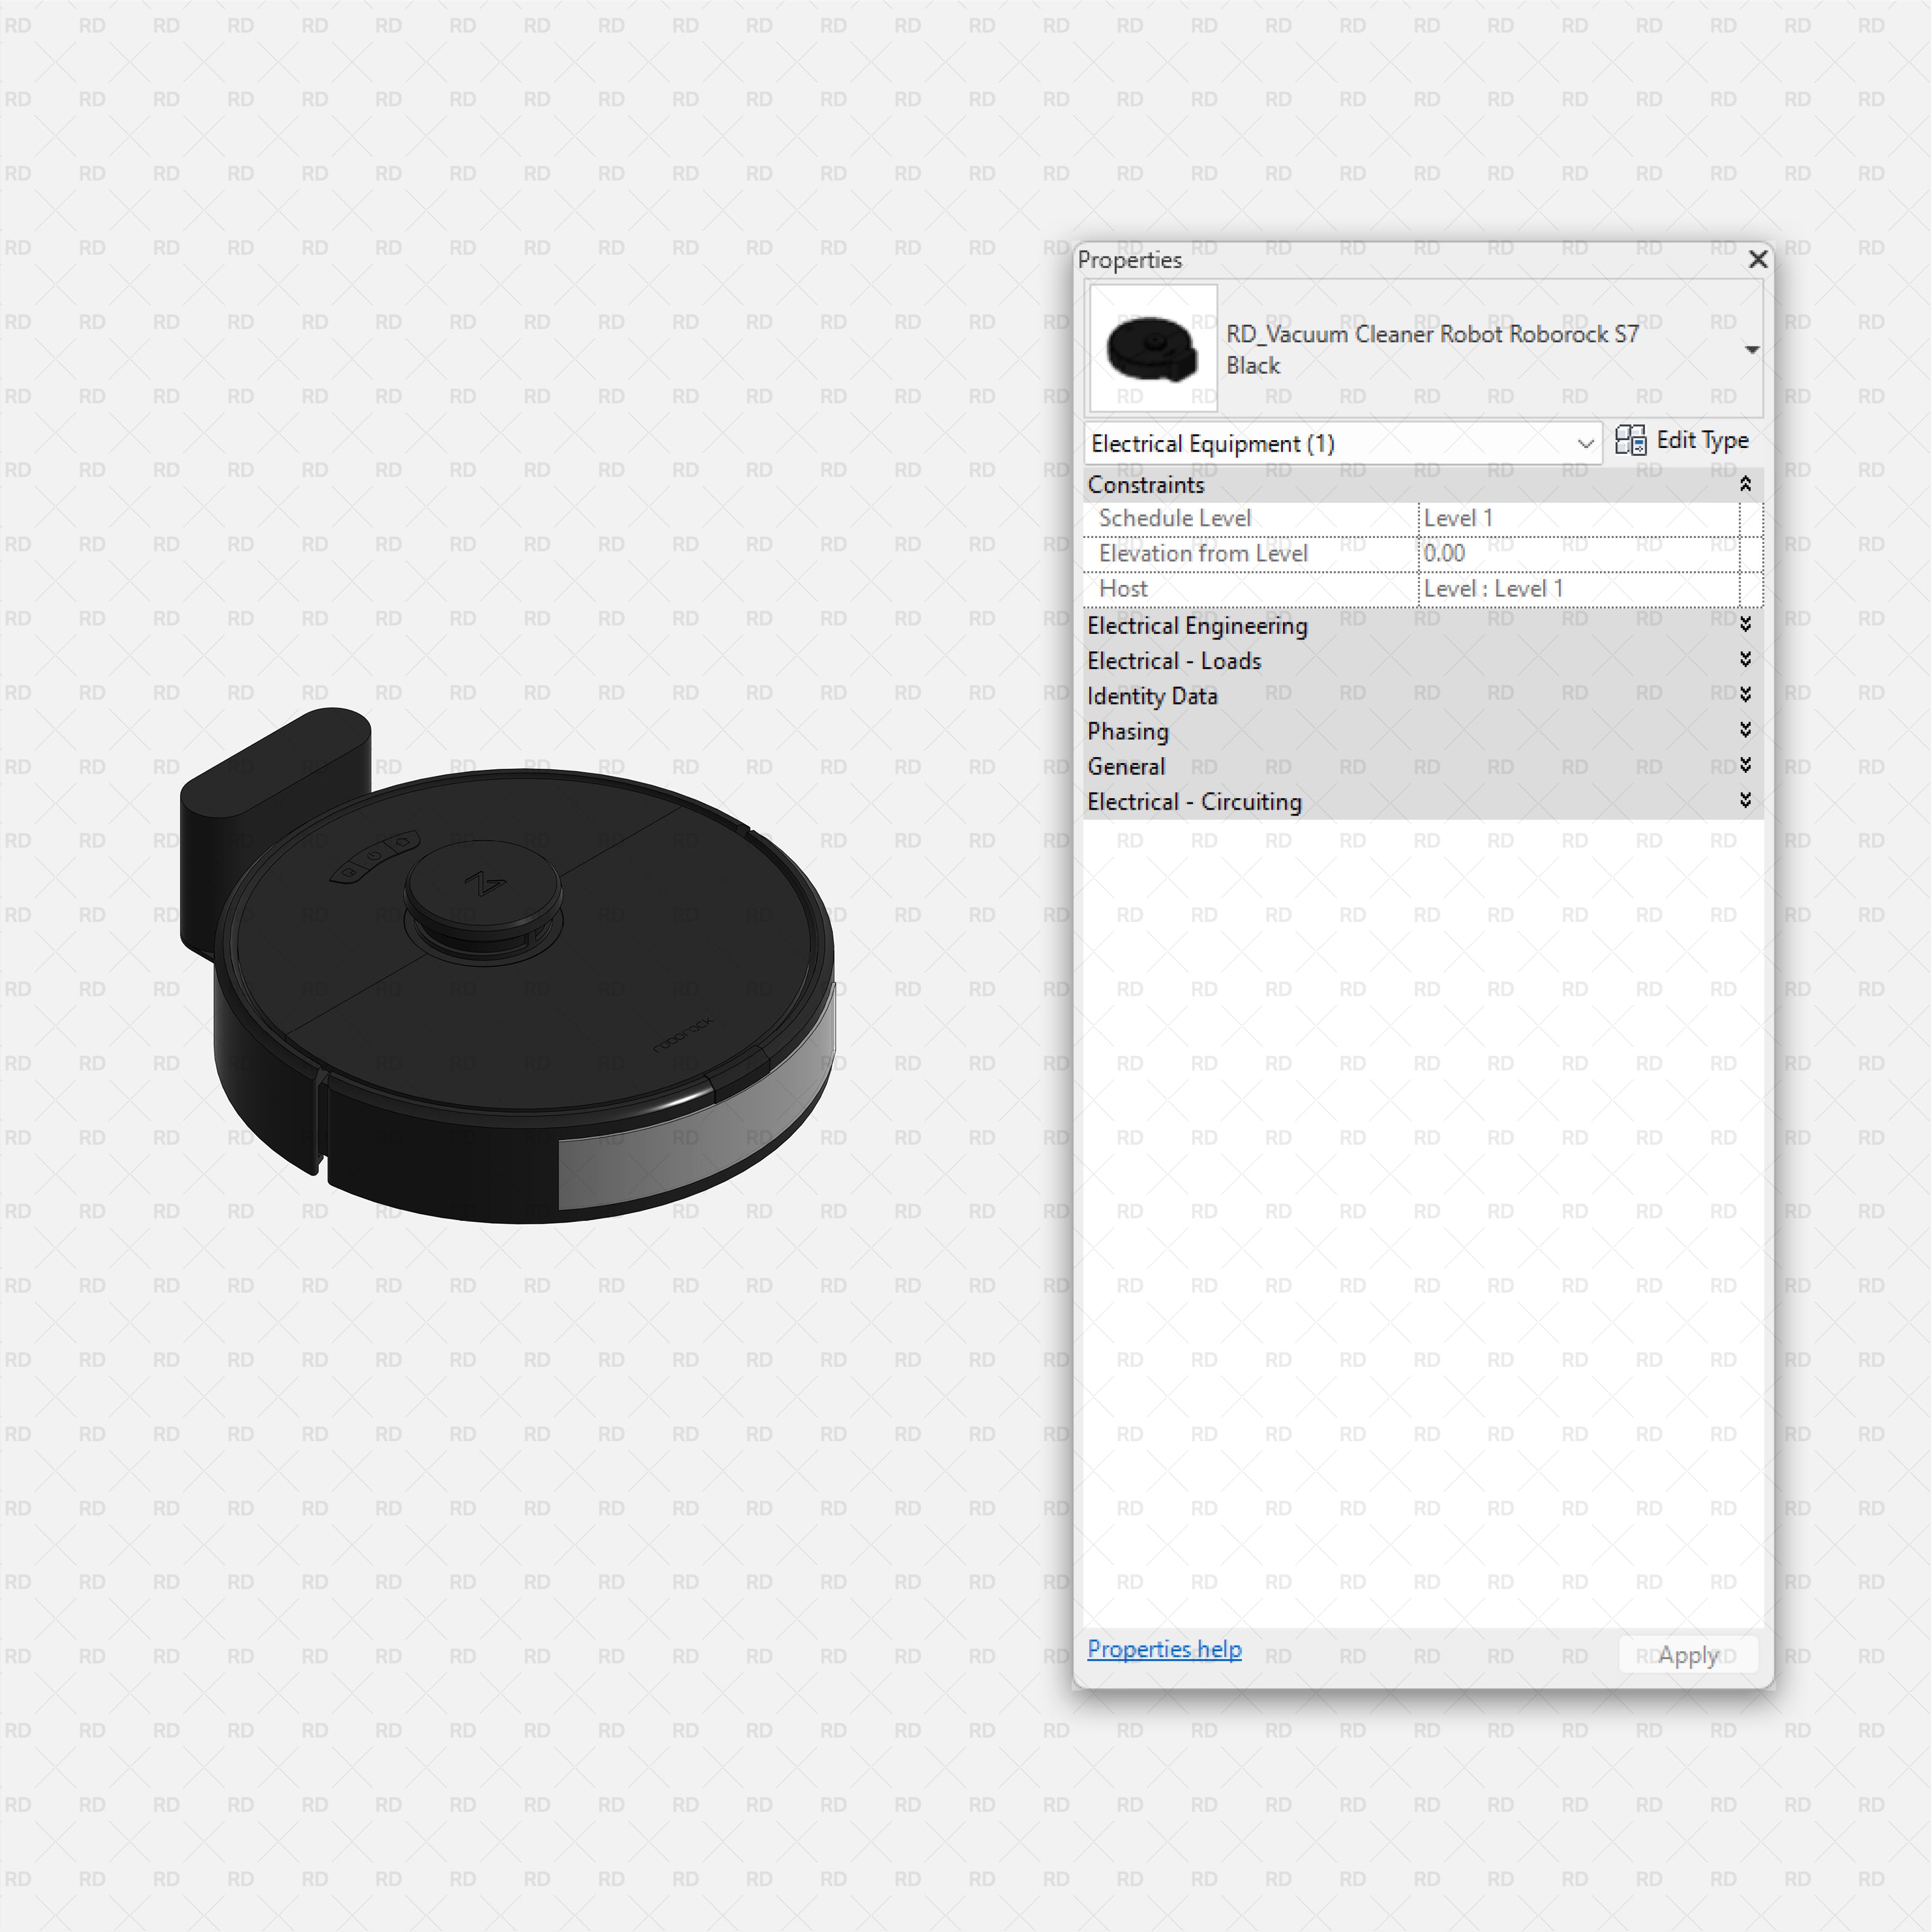
Task: Open the Properties help link
Action: click(1165, 1649)
